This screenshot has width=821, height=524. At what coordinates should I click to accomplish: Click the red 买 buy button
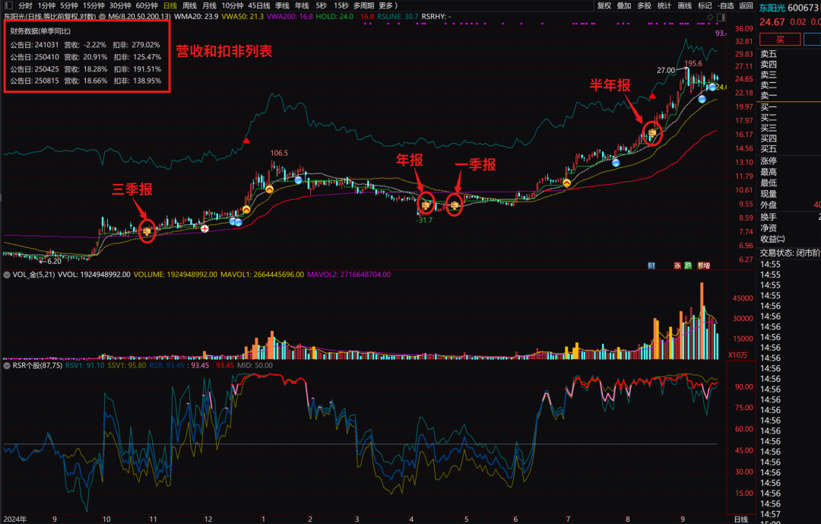pyautogui.click(x=780, y=40)
